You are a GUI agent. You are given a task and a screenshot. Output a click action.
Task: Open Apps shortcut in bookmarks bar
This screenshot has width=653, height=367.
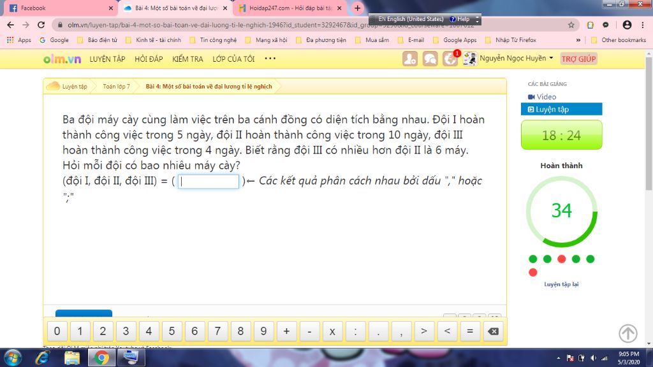tap(18, 40)
